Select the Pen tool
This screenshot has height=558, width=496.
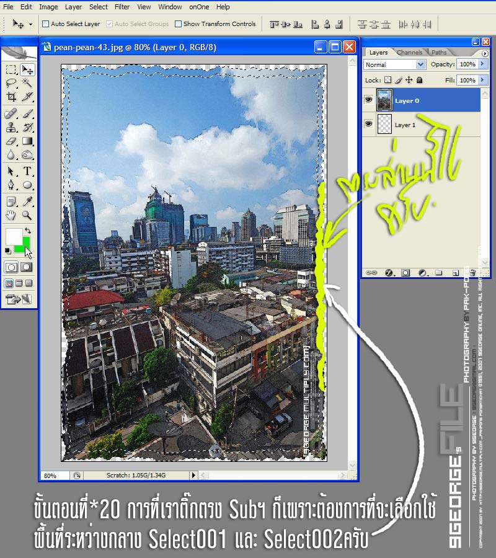pos(11,185)
